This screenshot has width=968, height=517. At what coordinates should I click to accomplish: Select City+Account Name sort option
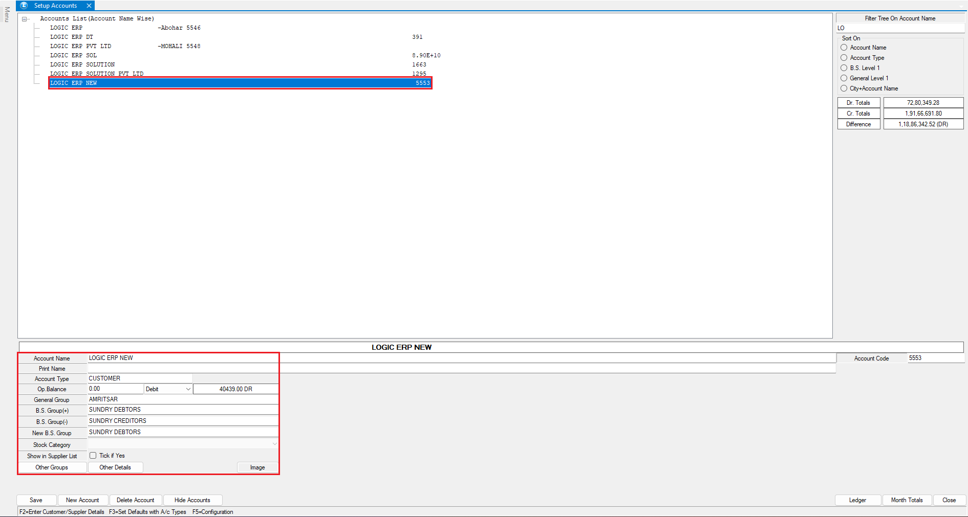coord(844,88)
